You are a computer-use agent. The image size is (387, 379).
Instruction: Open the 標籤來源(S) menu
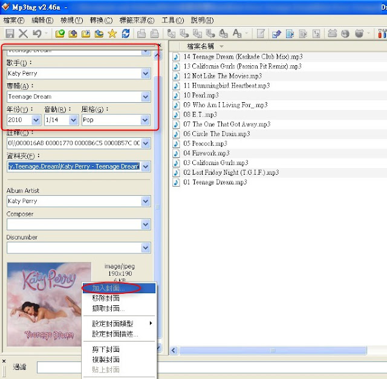point(137,20)
